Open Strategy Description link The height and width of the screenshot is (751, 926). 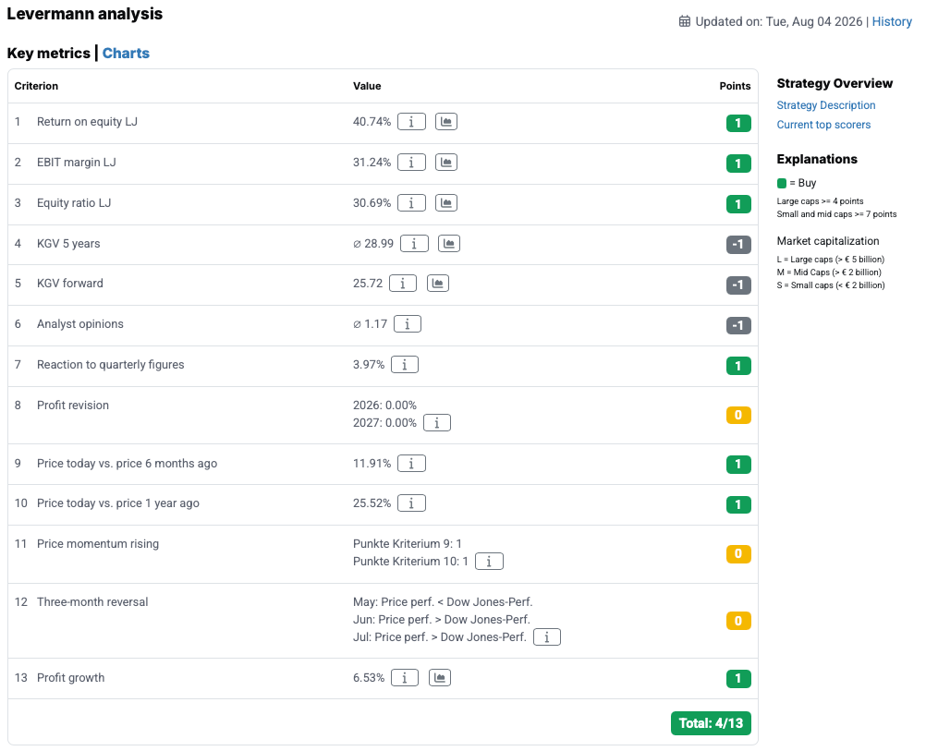click(x=825, y=105)
